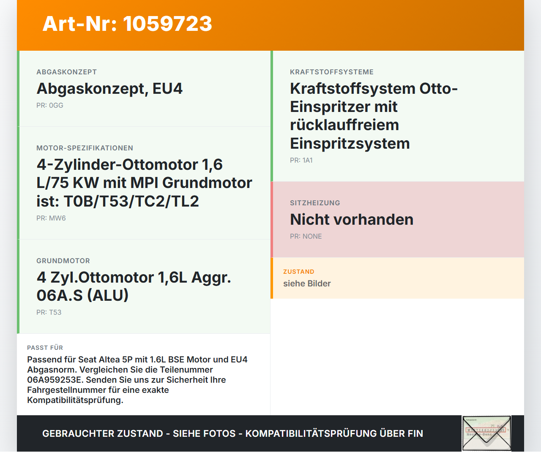The image size is (541, 452).
Task: Select the siehe Bilder text
Action: click(x=307, y=283)
